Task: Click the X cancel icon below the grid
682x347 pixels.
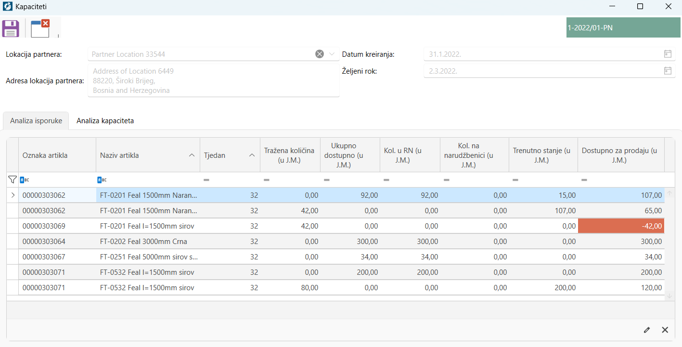Action: point(665,330)
